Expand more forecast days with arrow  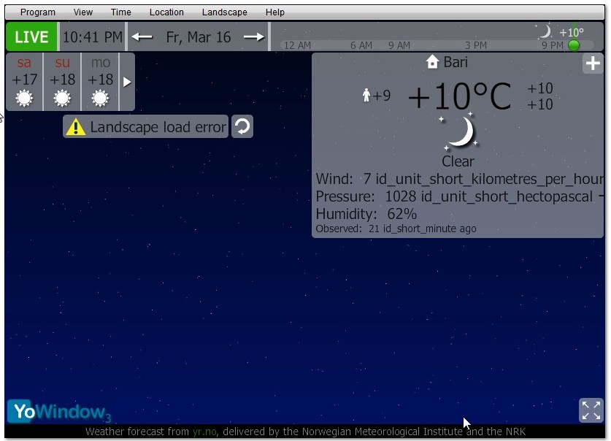point(127,82)
